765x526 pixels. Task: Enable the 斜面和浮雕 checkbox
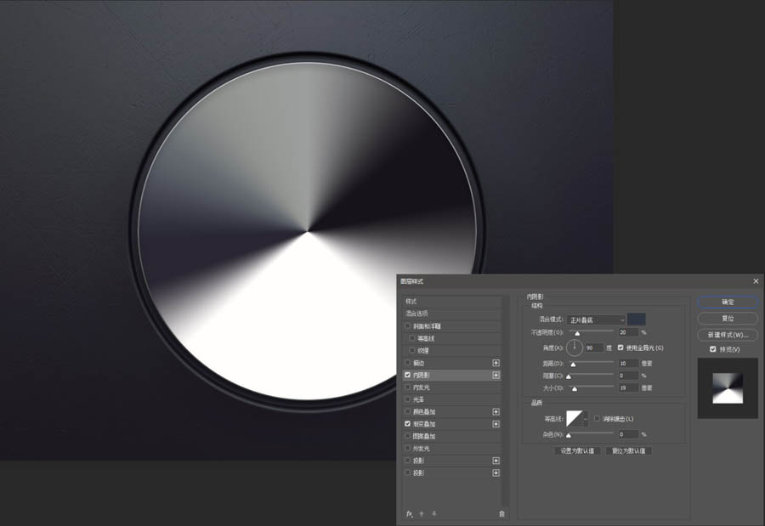(408, 326)
